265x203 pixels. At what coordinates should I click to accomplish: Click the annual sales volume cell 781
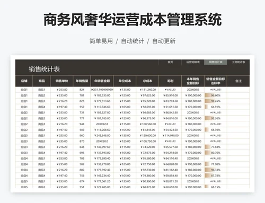coord(82,95)
